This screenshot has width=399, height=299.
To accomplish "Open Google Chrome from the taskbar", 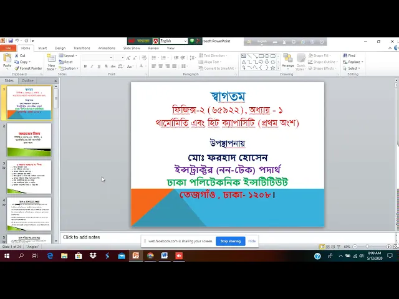I will (150, 256).
